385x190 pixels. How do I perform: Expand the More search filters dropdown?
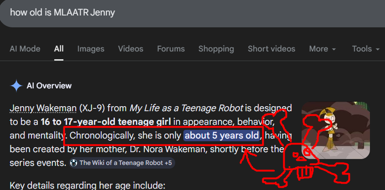tap(322, 49)
